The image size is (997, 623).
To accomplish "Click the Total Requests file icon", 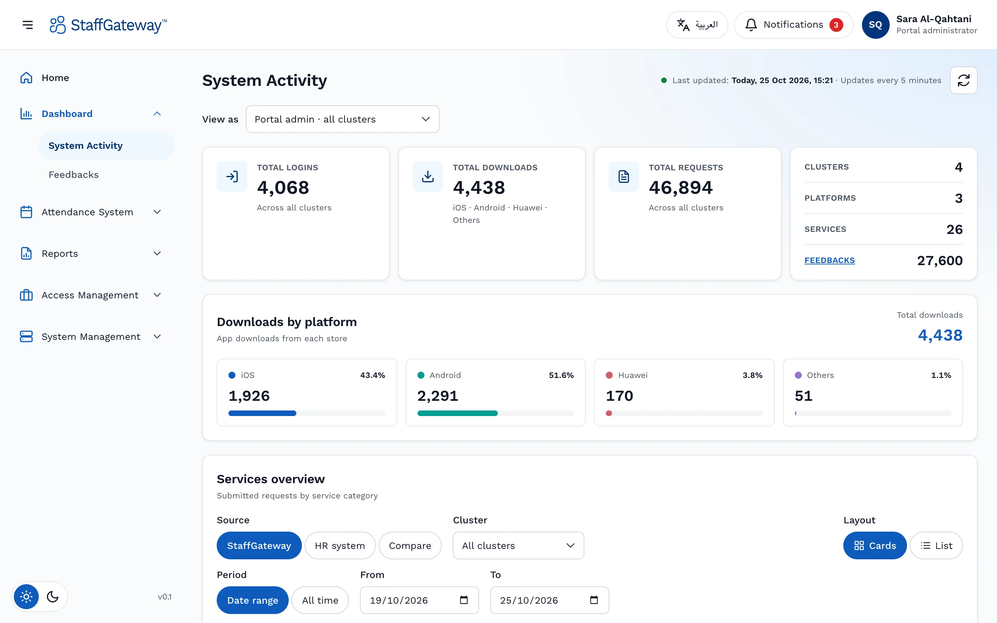I will tap(624, 177).
